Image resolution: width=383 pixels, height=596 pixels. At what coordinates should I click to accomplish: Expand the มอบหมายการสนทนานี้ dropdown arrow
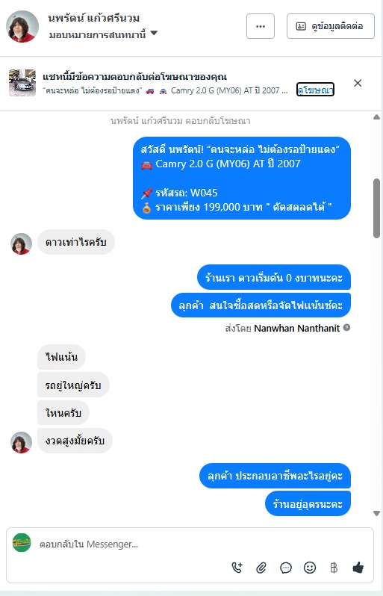pyautogui.click(x=154, y=34)
